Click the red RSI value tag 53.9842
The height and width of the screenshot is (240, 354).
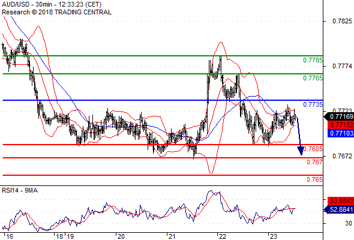[341, 201]
